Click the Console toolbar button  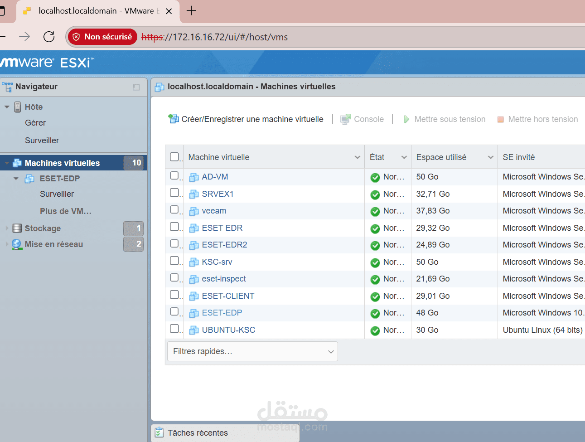pos(362,119)
